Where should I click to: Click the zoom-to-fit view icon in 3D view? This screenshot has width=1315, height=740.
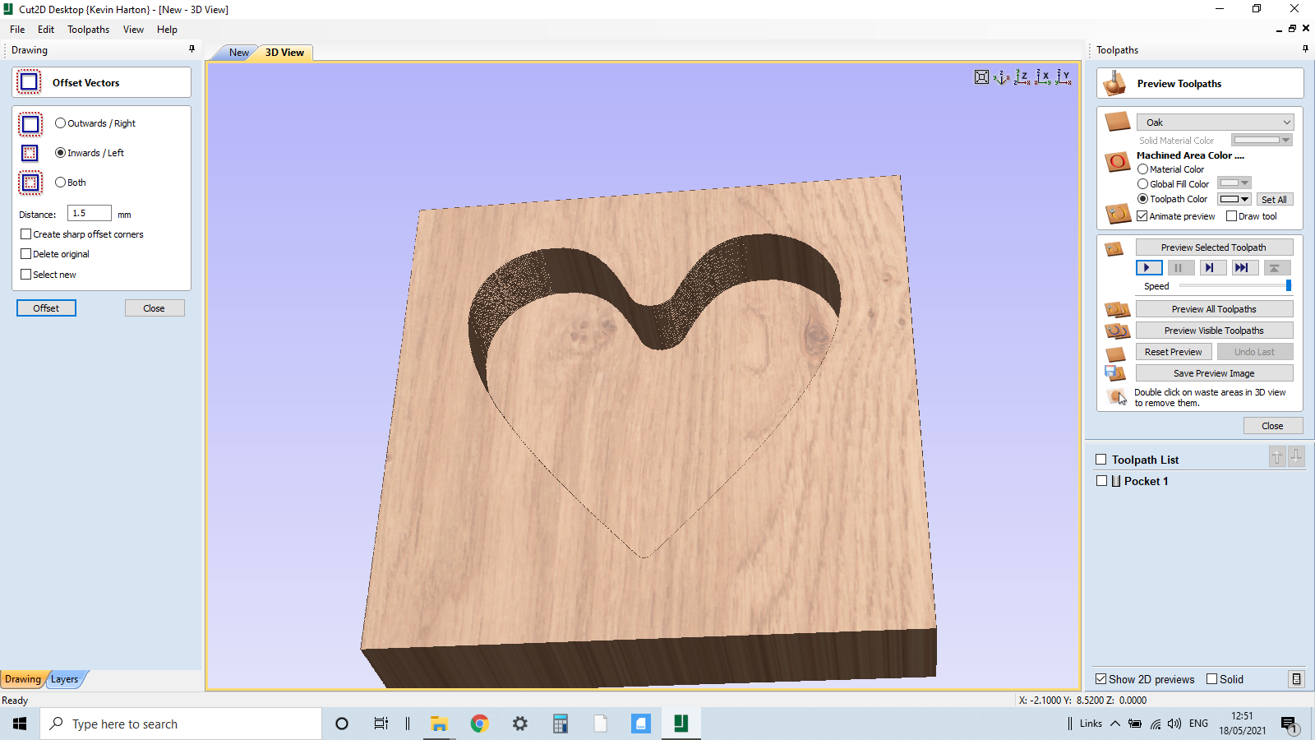point(981,77)
